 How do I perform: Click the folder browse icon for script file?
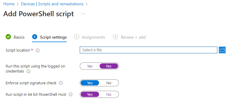click(x=222, y=50)
